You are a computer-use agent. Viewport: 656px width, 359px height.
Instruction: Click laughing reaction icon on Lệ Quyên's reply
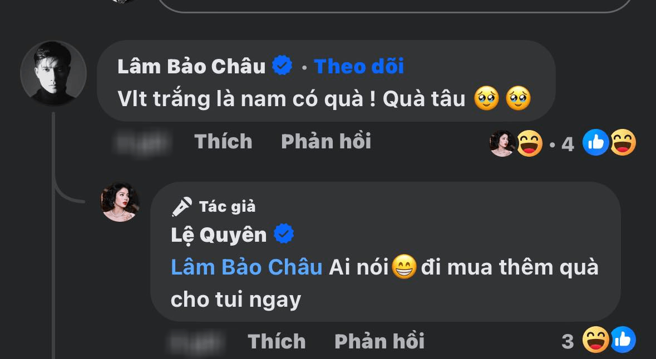(x=596, y=340)
